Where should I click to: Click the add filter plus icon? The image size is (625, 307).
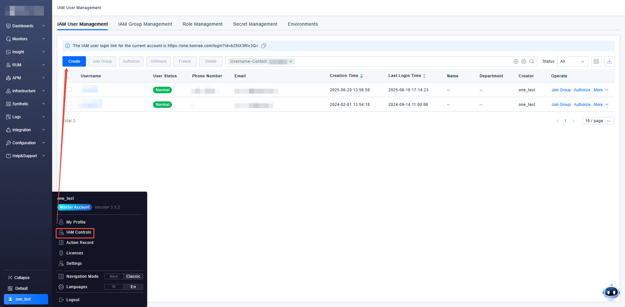coord(516,61)
